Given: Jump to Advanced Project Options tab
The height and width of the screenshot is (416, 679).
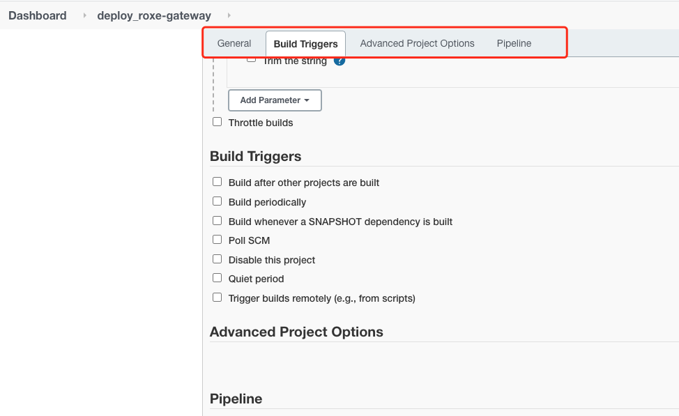Looking at the screenshot, I should coord(417,43).
